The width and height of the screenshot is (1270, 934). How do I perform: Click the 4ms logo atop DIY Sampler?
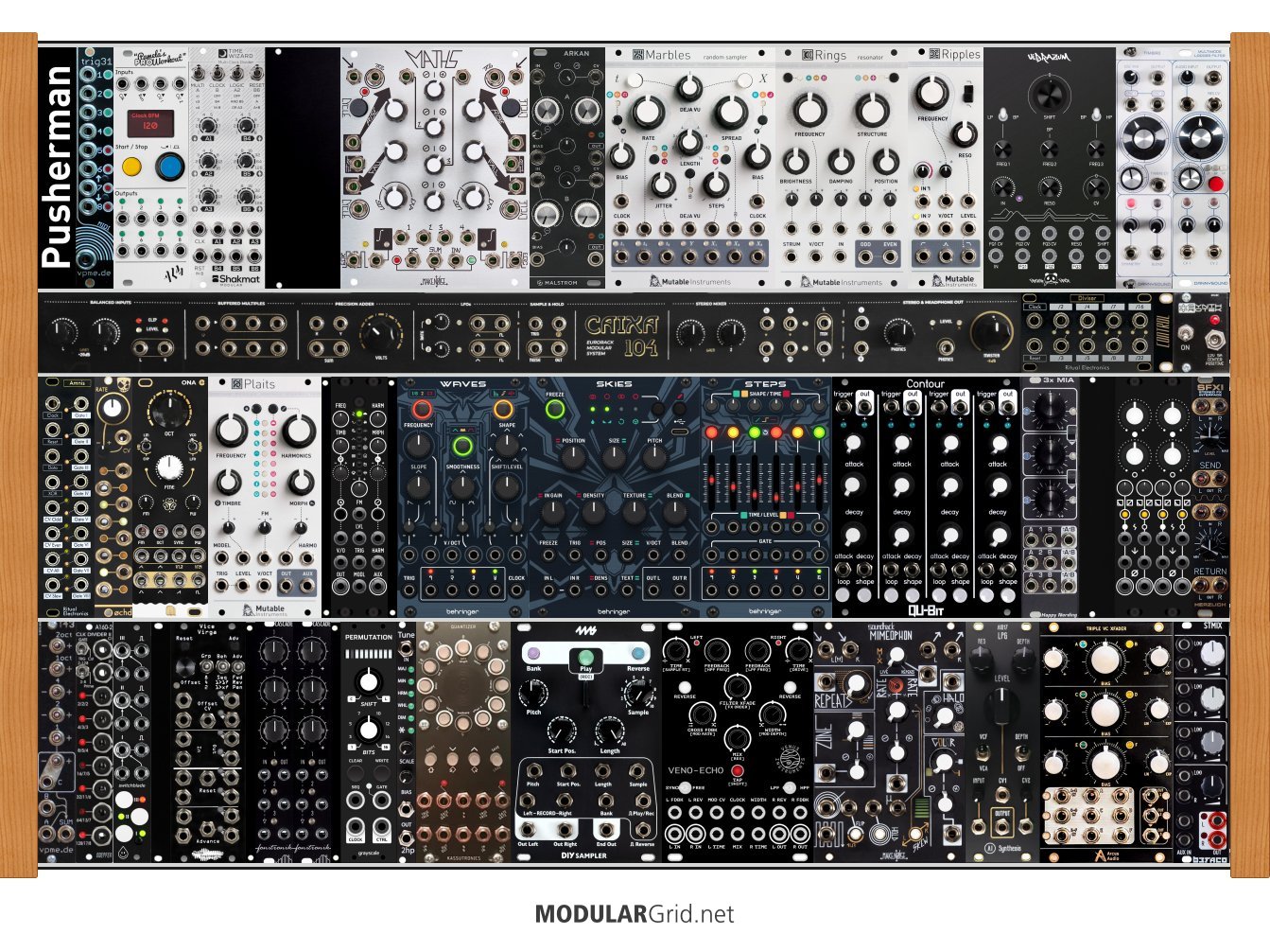coord(585,632)
